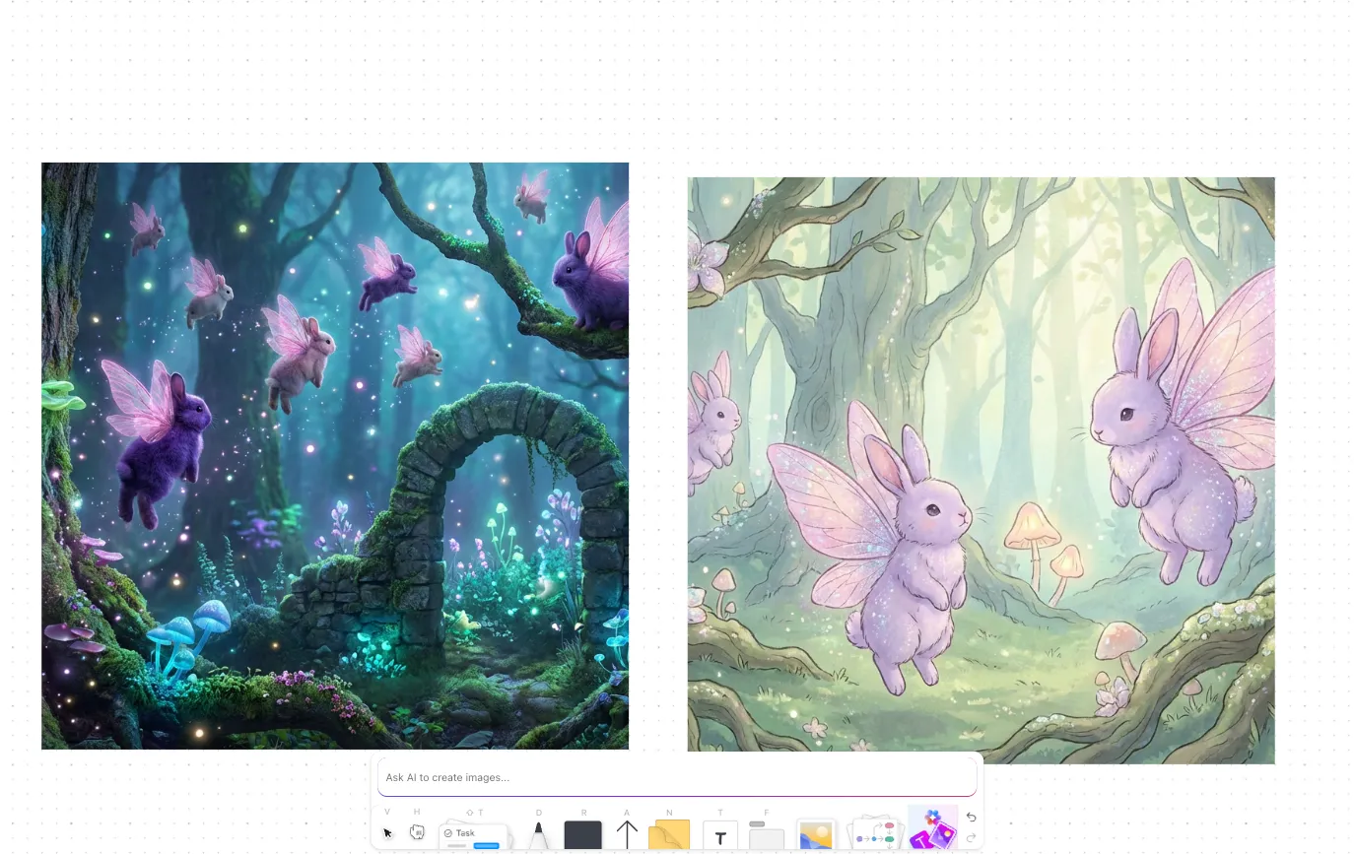Redo the last undone action
This screenshot has height=854, width=1354.
click(971, 838)
